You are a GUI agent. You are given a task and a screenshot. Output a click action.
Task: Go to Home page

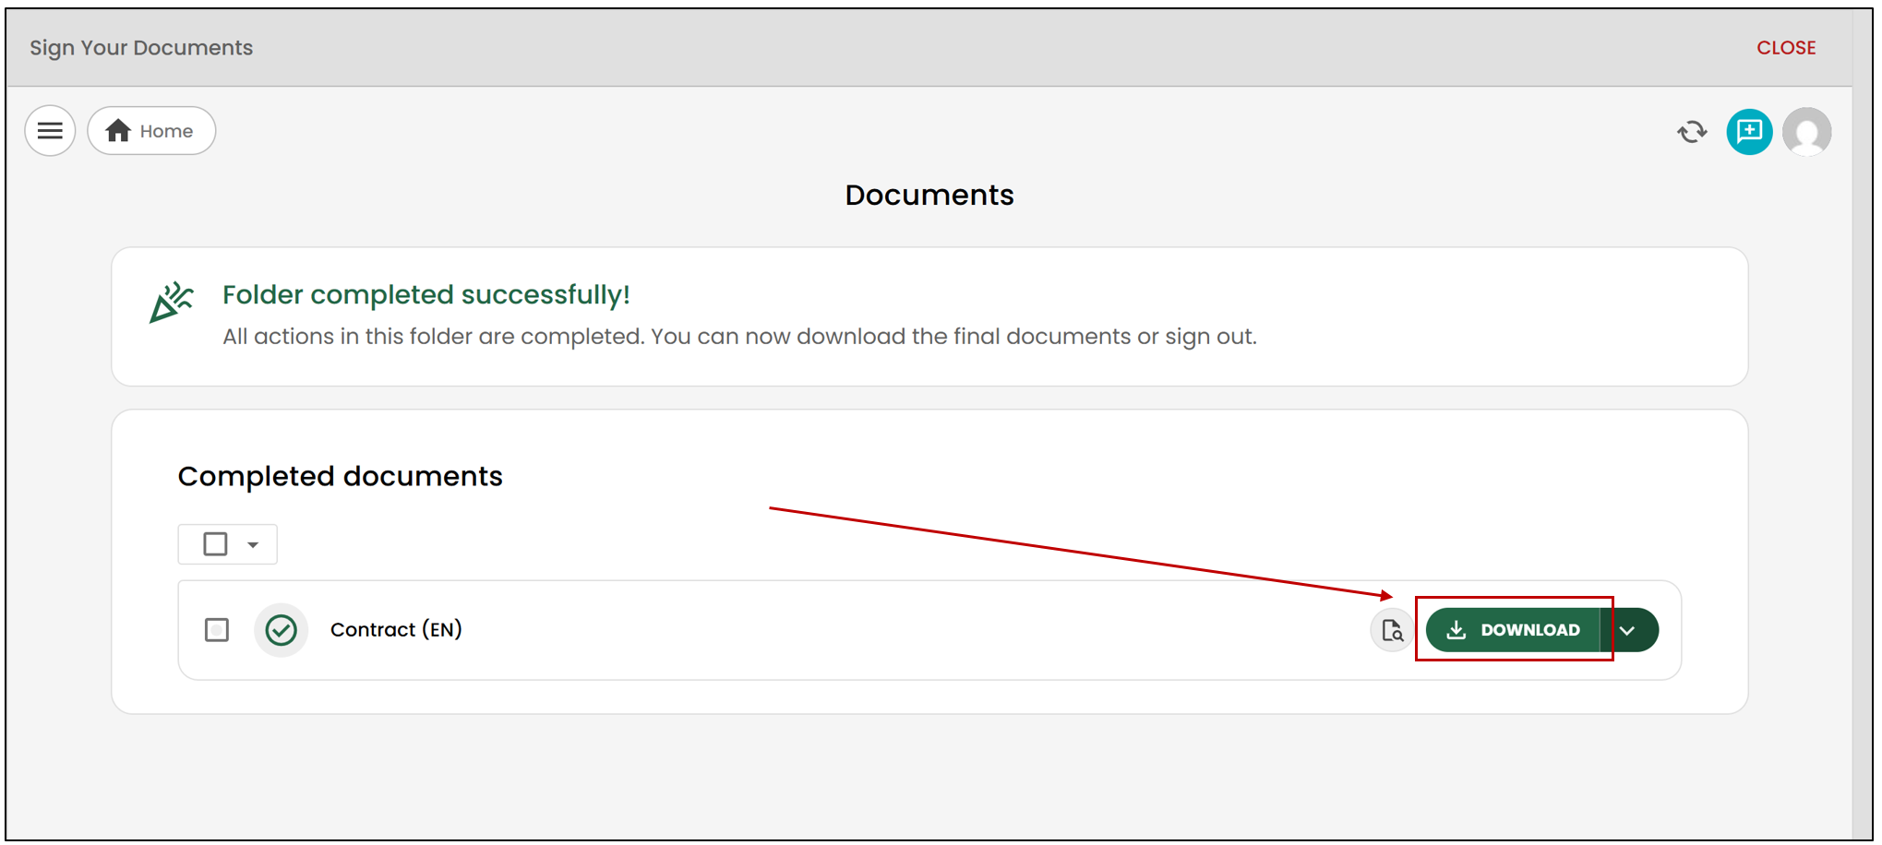tap(151, 131)
